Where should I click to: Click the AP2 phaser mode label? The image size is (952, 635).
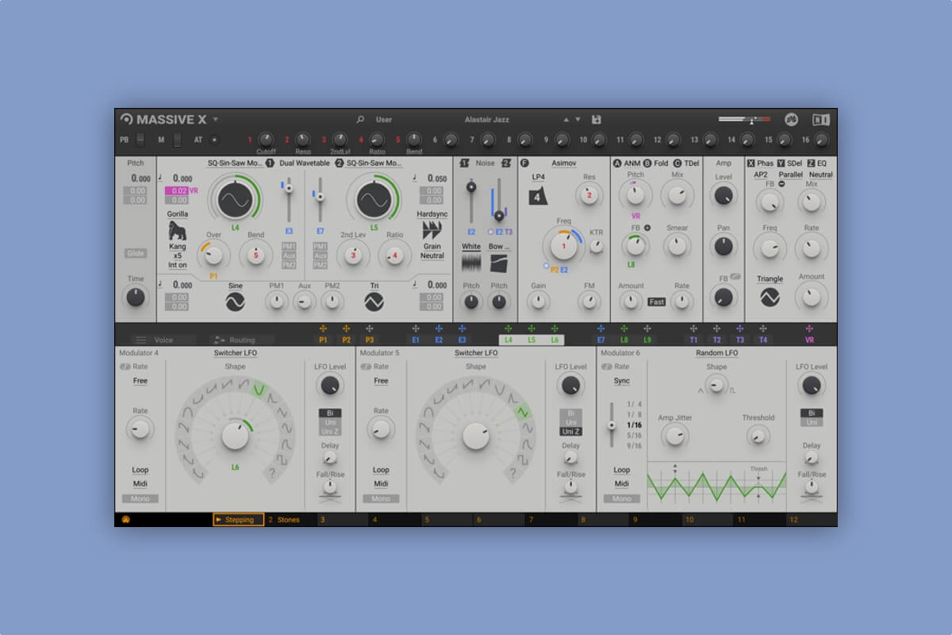(x=760, y=175)
